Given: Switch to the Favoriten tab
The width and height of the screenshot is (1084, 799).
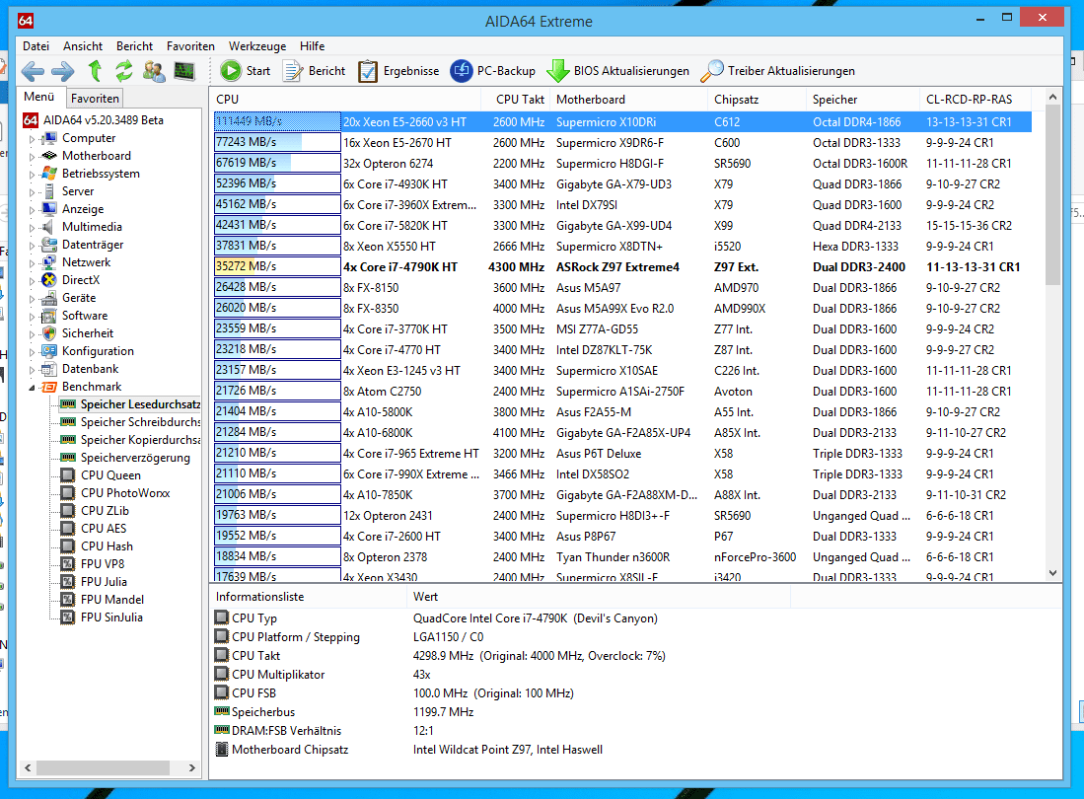Looking at the screenshot, I should coord(95,98).
